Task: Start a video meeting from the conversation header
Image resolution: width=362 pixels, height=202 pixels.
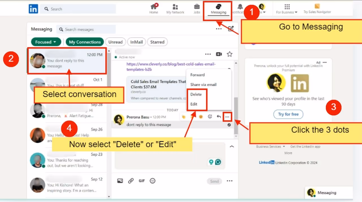Action: [219, 54]
